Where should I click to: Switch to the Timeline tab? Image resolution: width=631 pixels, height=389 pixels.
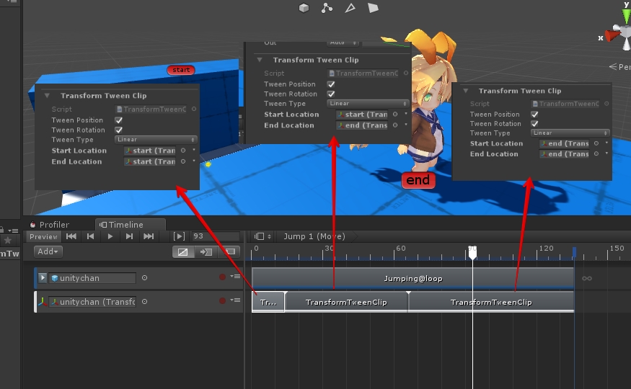pyautogui.click(x=131, y=225)
